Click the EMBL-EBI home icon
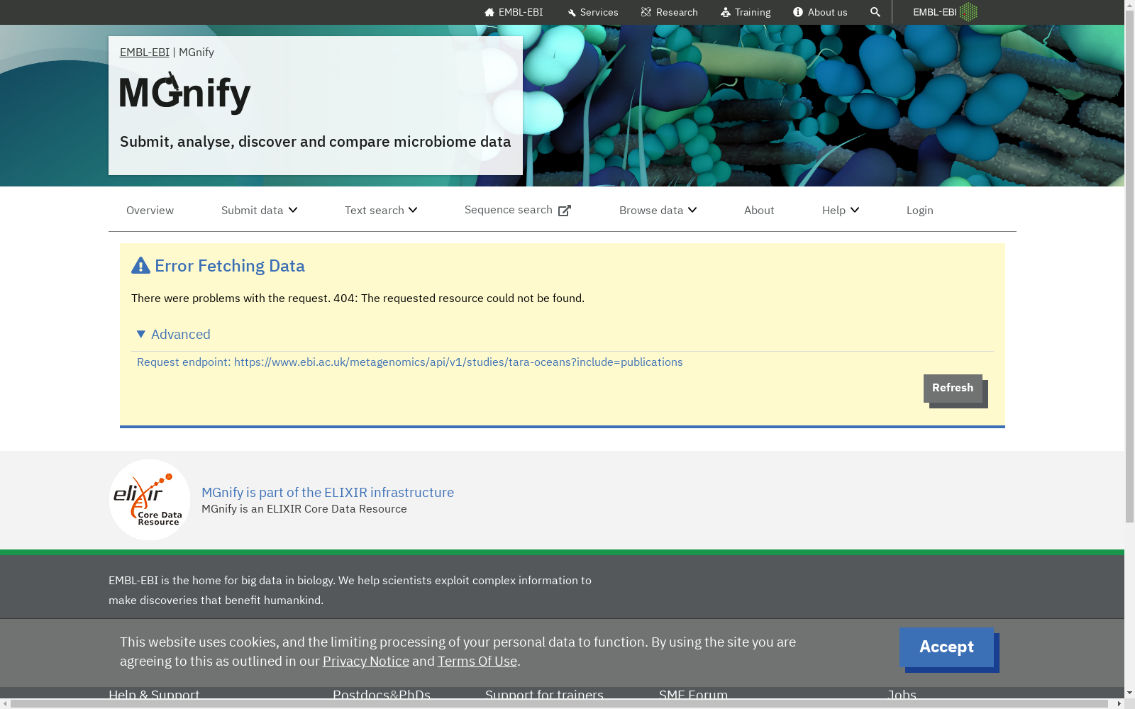 pos(489,12)
